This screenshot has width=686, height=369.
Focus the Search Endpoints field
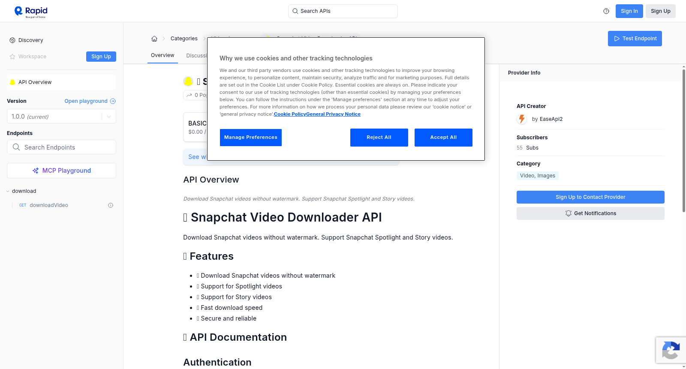61,147
